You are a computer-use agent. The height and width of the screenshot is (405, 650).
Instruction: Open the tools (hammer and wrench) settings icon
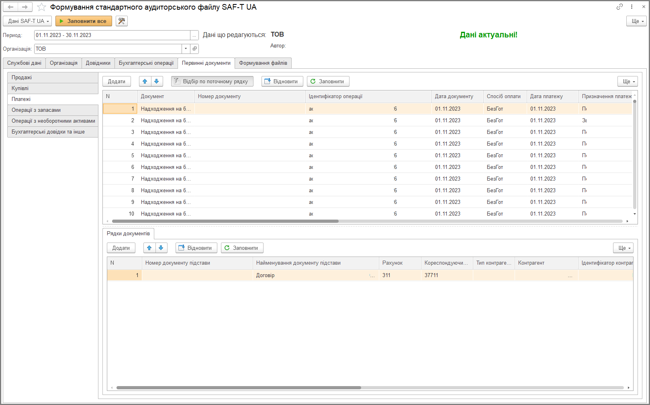click(x=122, y=21)
